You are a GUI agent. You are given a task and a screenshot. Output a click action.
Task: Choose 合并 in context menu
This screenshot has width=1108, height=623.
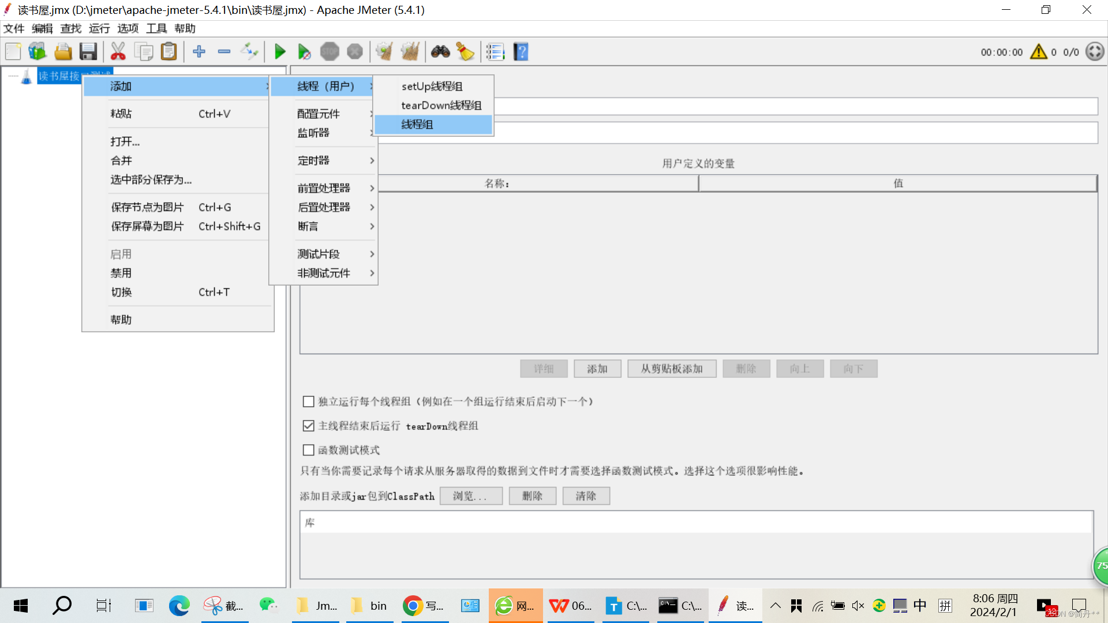pos(177,160)
